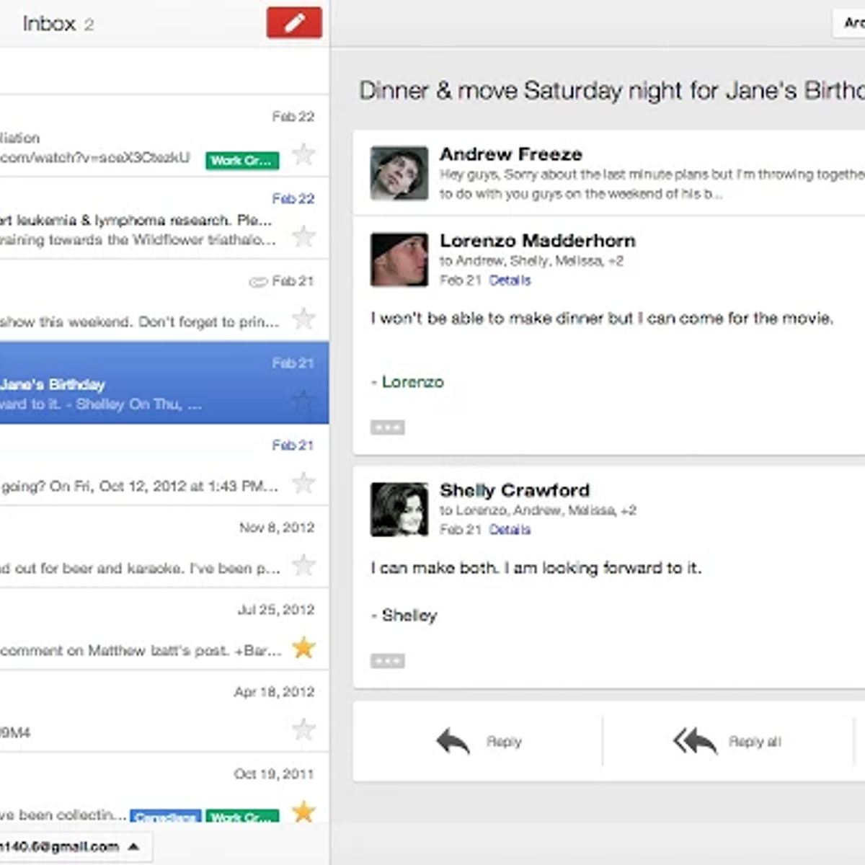
Task: Open Details link under Lorenzo Madderhorn
Action: pyautogui.click(x=510, y=280)
